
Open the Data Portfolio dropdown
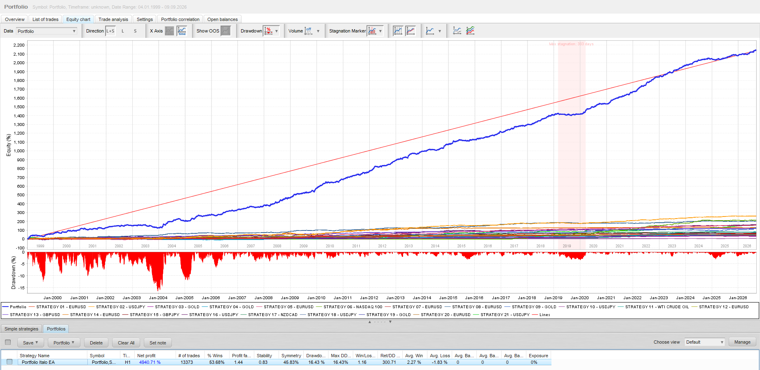click(47, 31)
